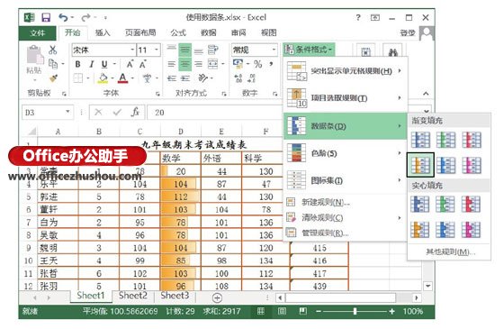The height and width of the screenshot is (329, 504).
Task: Click the fill color bucket icon
Action: tap(103, 78)
